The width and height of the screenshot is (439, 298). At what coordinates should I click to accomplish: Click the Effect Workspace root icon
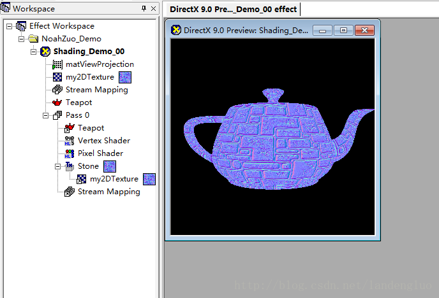pyautogui.click(x=21, y=26)
